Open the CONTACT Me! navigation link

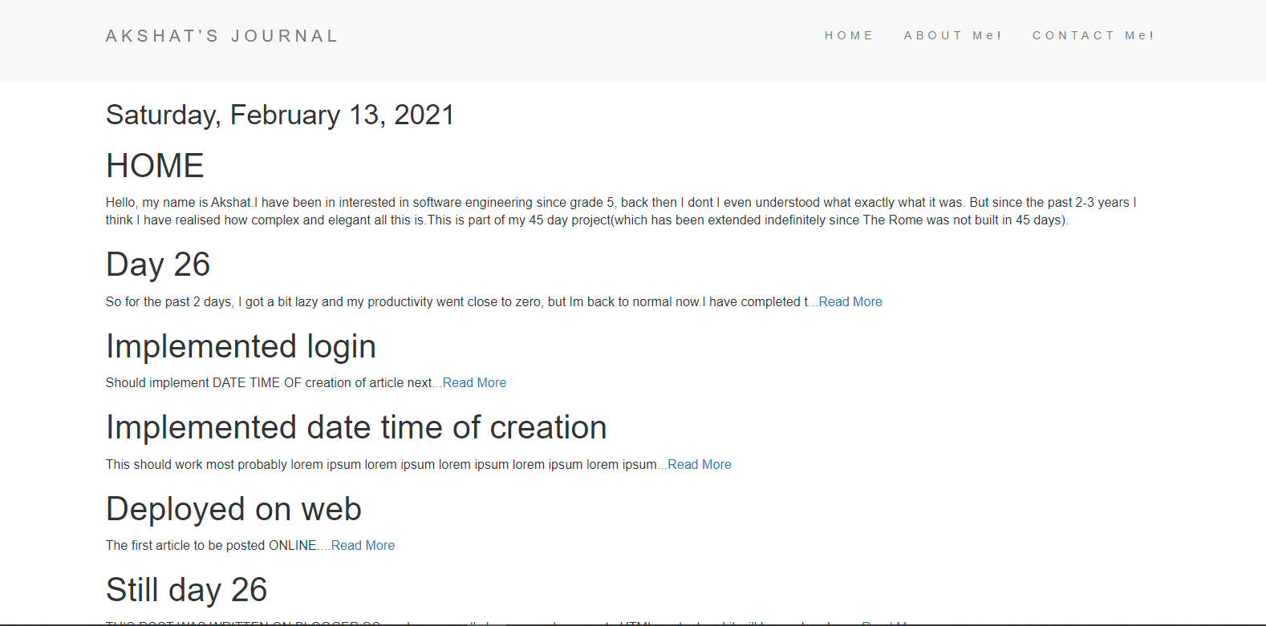pyautogui.click(x=1093, y=35)
